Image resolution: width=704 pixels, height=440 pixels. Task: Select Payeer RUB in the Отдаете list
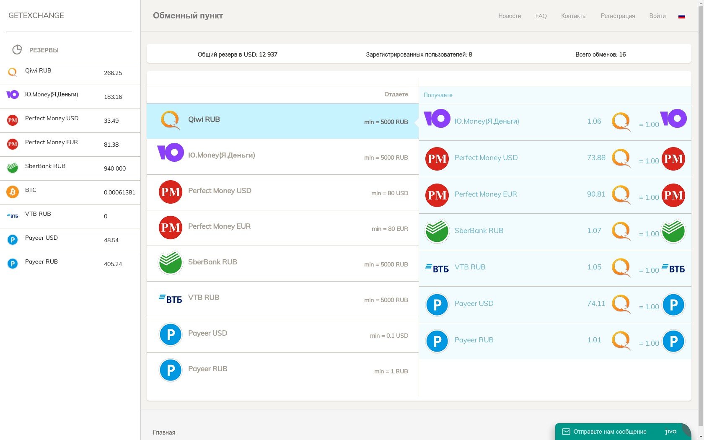(282, 370)
